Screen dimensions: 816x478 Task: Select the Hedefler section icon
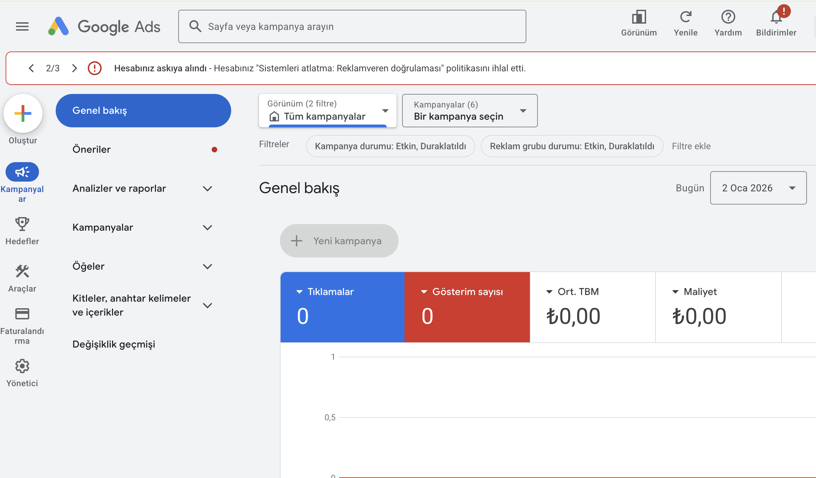coord(22,224)
